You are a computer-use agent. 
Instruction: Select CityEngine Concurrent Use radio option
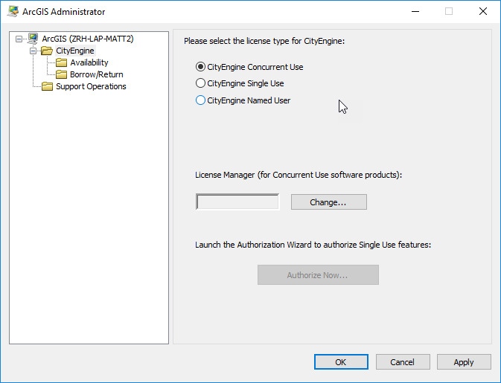200,67
